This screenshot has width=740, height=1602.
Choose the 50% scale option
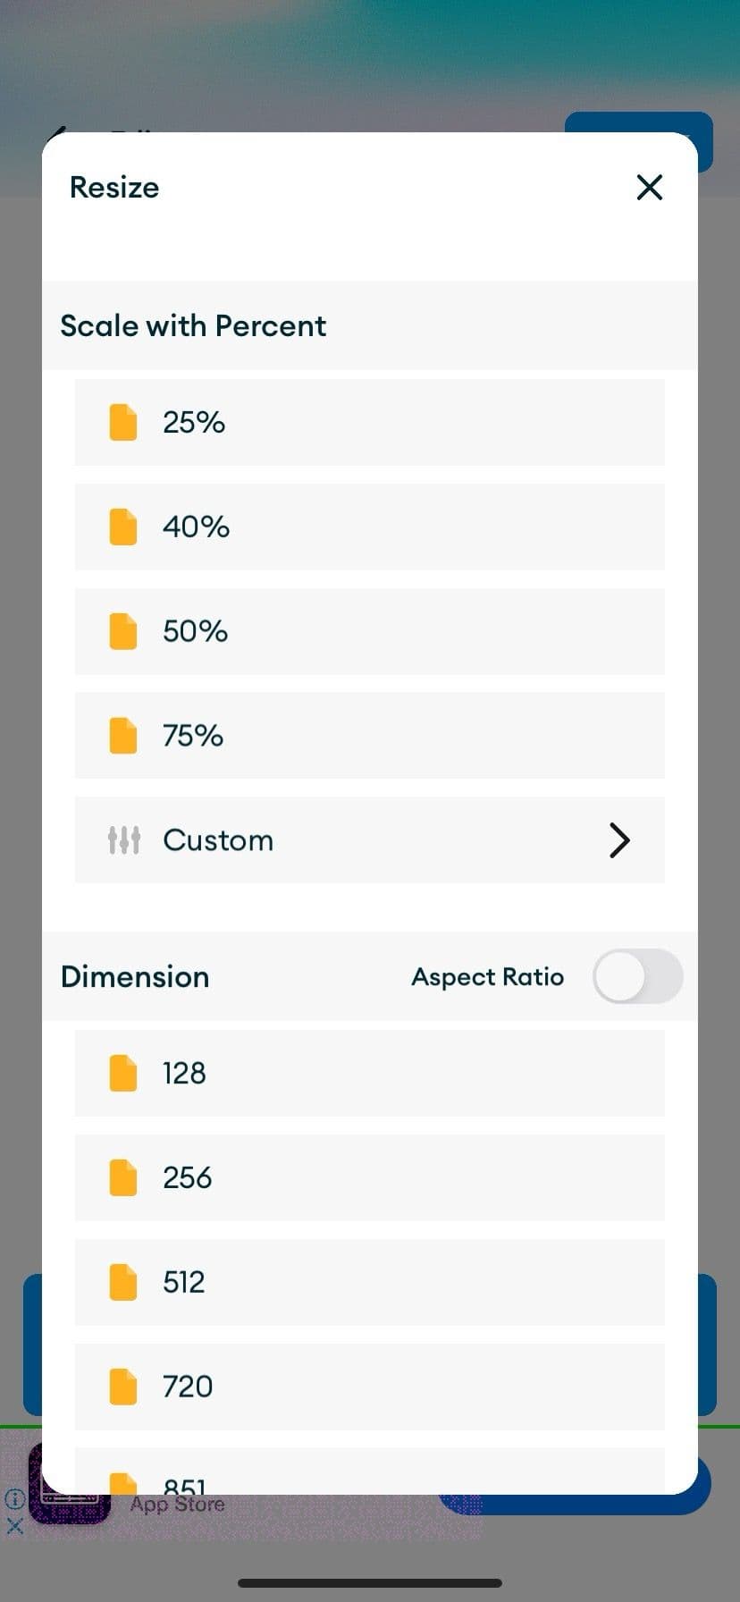369,632
